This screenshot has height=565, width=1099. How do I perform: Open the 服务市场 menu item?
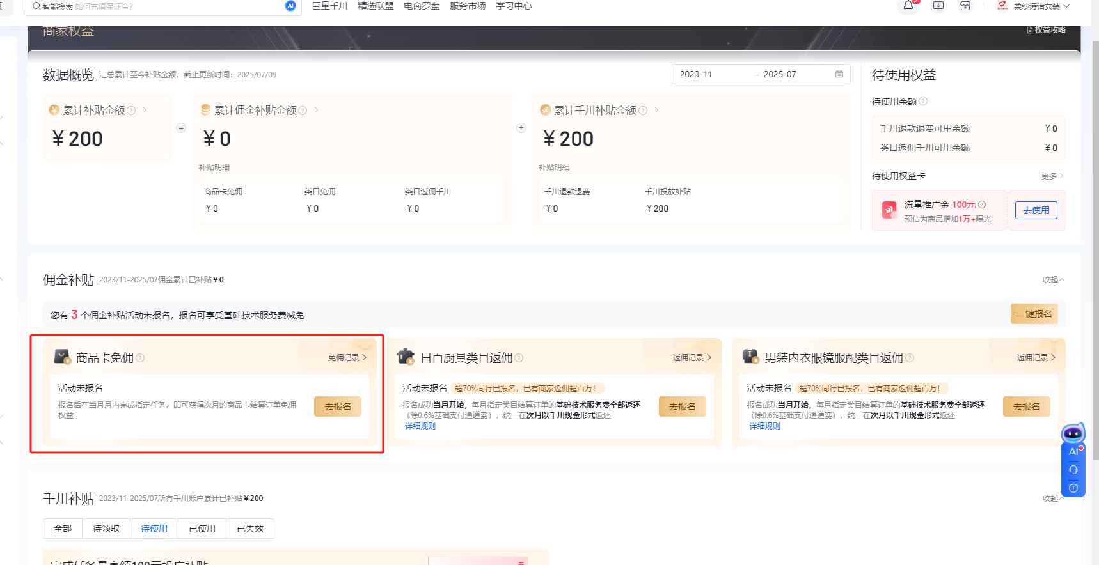[x=468, y=6]
